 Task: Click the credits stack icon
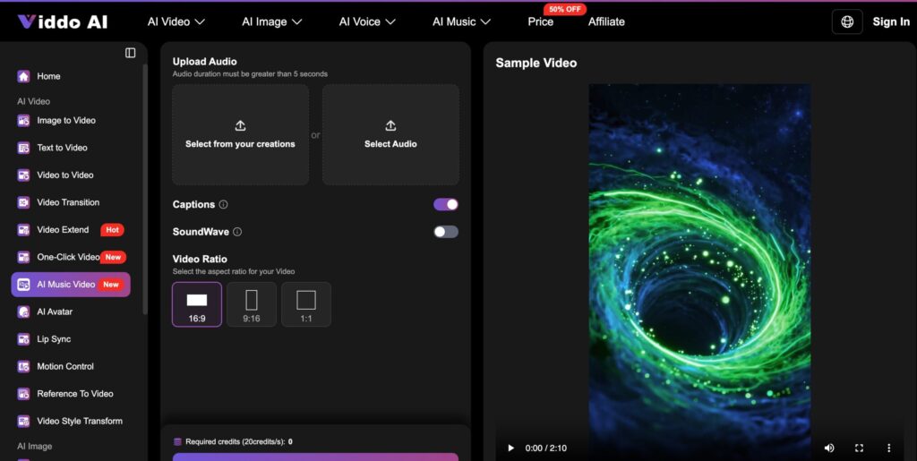[177, 441]
